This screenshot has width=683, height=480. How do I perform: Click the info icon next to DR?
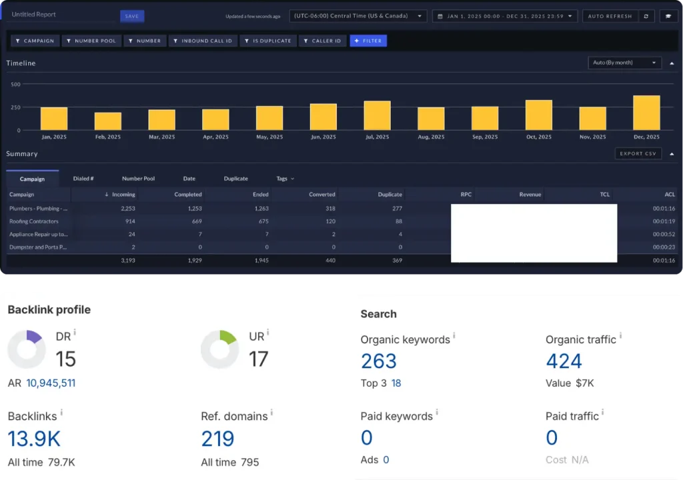75,332
